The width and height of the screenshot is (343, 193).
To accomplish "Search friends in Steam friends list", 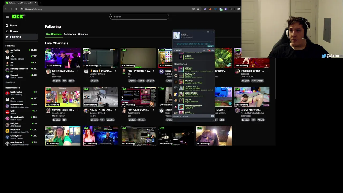I will pyautogui.click(x=204, y=50).
